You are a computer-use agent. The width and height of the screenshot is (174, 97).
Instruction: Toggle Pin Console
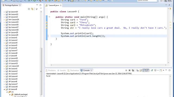point(152,70)
